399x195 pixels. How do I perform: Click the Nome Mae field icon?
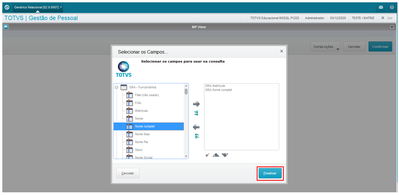[x=130, y=134]
